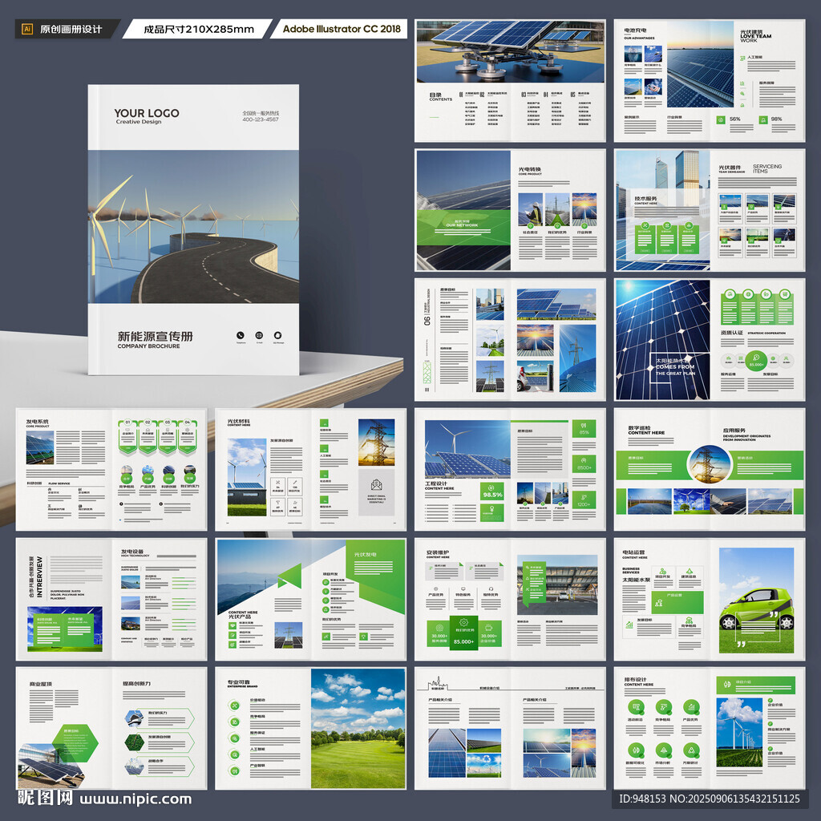Image resolution: width=821 pixels, height=821 pixels.
Task: Click the green icon beside 56%
Action: click(721, 120)
